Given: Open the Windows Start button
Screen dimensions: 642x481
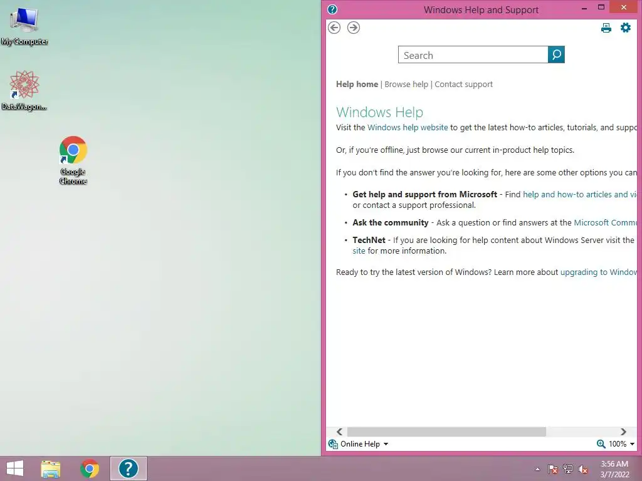Looking at the screenshot, I should [15, 468].
